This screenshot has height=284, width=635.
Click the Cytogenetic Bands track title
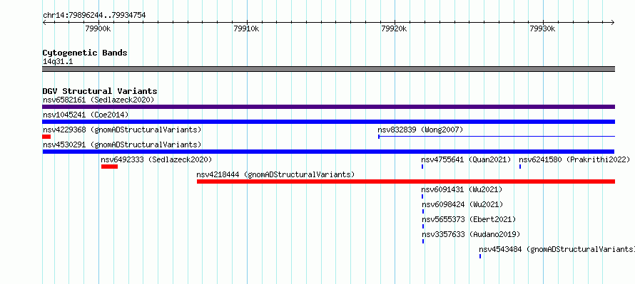pos(85,53)
